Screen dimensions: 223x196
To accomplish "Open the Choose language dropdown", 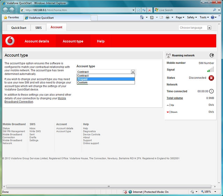I will click(195, 28).
